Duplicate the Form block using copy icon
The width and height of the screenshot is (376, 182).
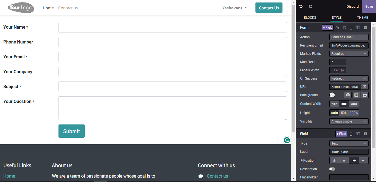pyautogui.click(x=358, y=27)
